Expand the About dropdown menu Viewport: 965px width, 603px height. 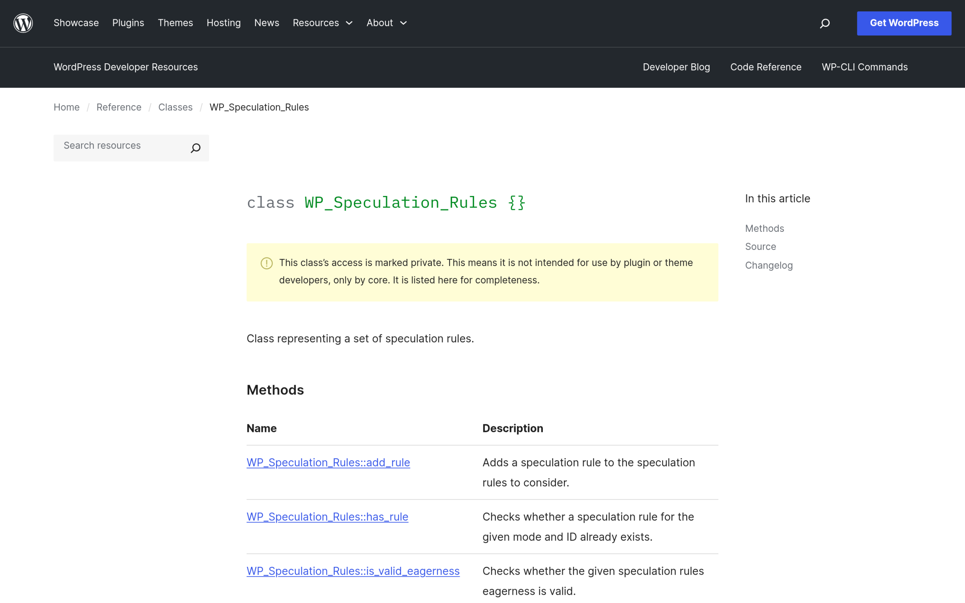[x=386, y=23]
